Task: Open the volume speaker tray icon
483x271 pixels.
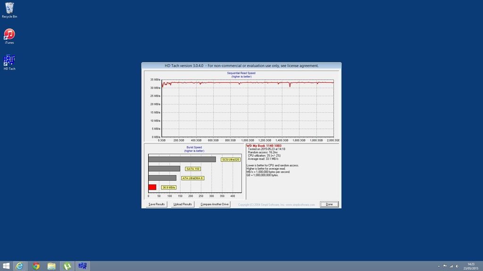Action: tap(457, 266)
